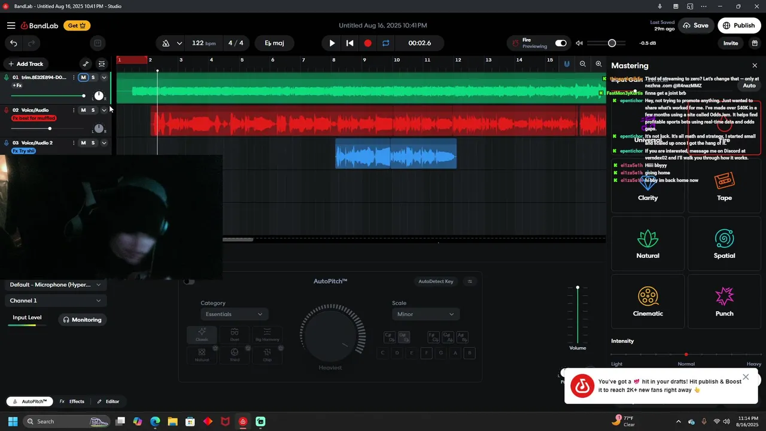Click the Invite button

tap(731, 43)
